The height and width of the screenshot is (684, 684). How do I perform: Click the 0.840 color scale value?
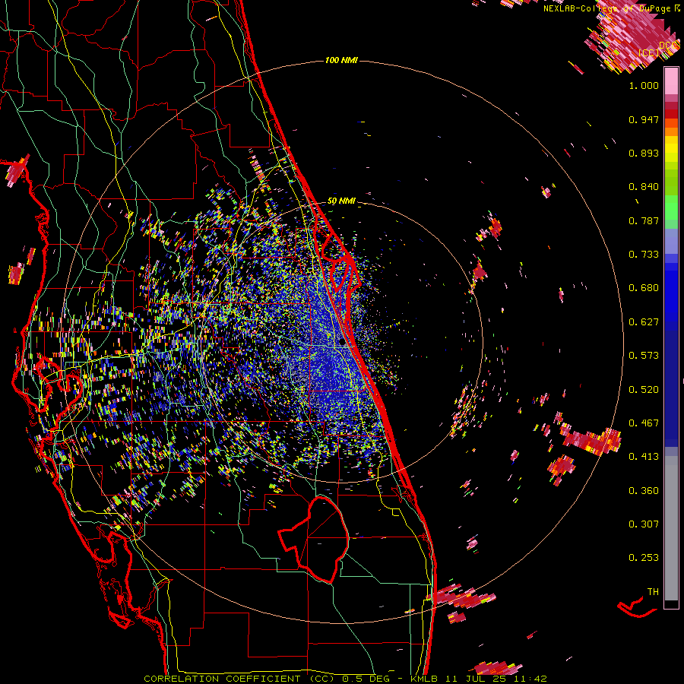point(644,187)
